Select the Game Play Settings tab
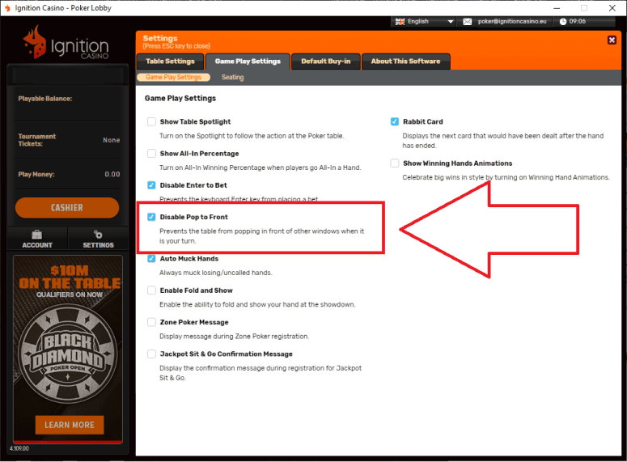 point(248,61)
